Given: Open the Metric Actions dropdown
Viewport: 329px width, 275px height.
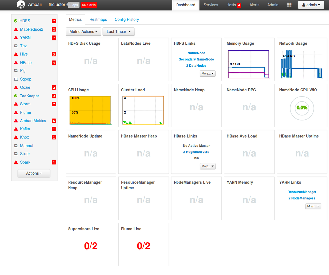Looking at the screenshot, I should 84,32.
